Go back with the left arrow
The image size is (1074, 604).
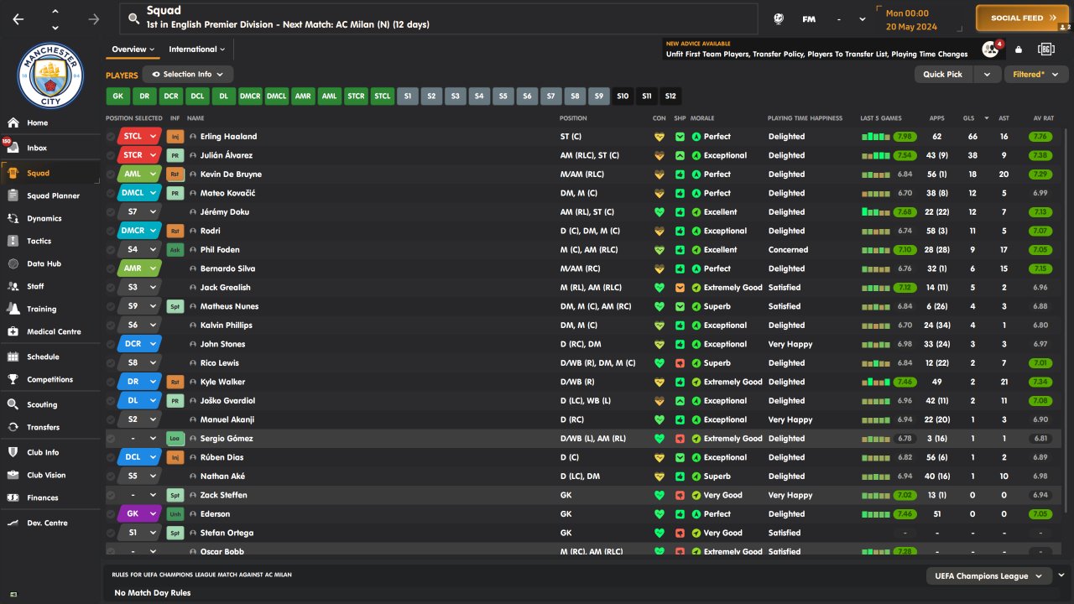pyautogui.click(x=18, y=18)
